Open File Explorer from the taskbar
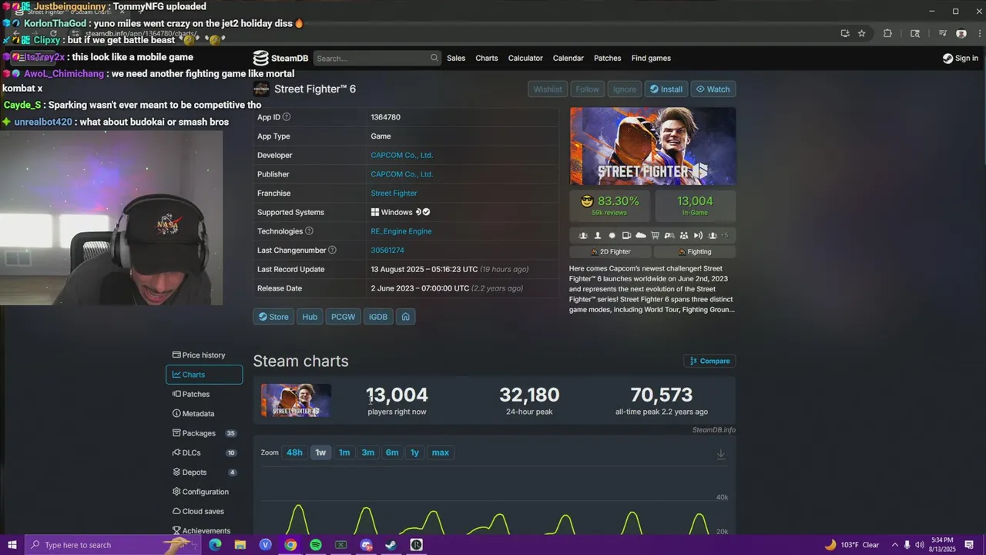The image size is (986, 555). click(x=240, y=545)
